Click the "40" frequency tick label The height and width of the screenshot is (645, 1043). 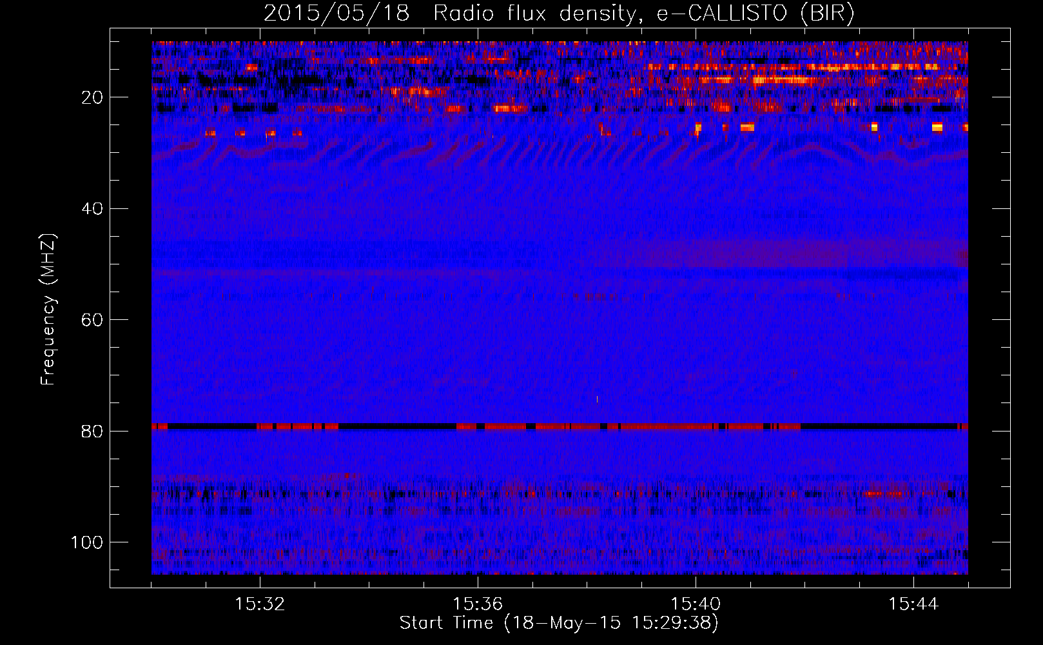click(92, 209)
